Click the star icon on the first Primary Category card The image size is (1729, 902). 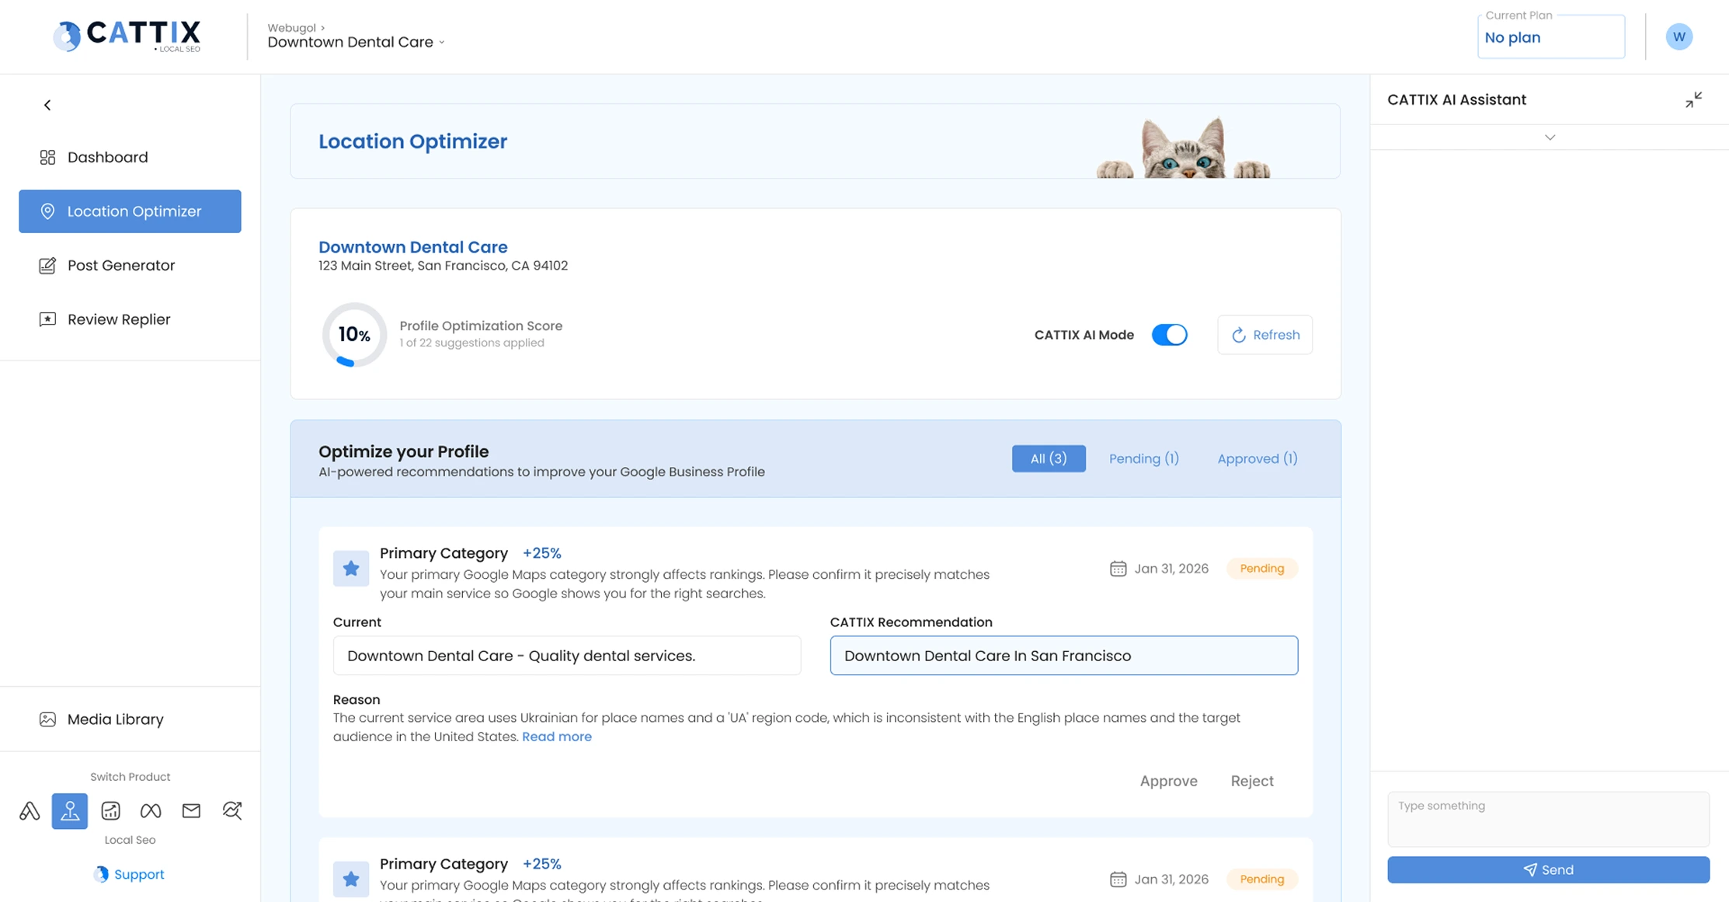coord(351,569)
